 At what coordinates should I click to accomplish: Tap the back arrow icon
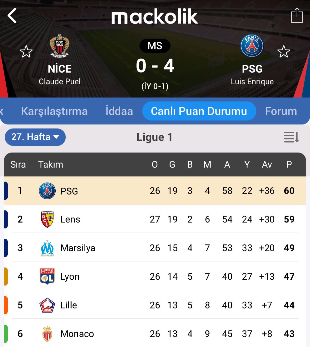pos(12,16)
